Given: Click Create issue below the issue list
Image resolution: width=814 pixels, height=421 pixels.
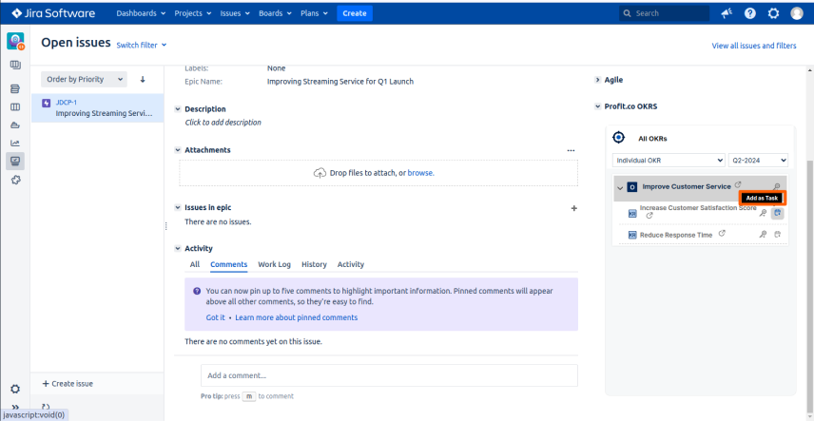Looking at the screenshot, I should tap(68, 384).
